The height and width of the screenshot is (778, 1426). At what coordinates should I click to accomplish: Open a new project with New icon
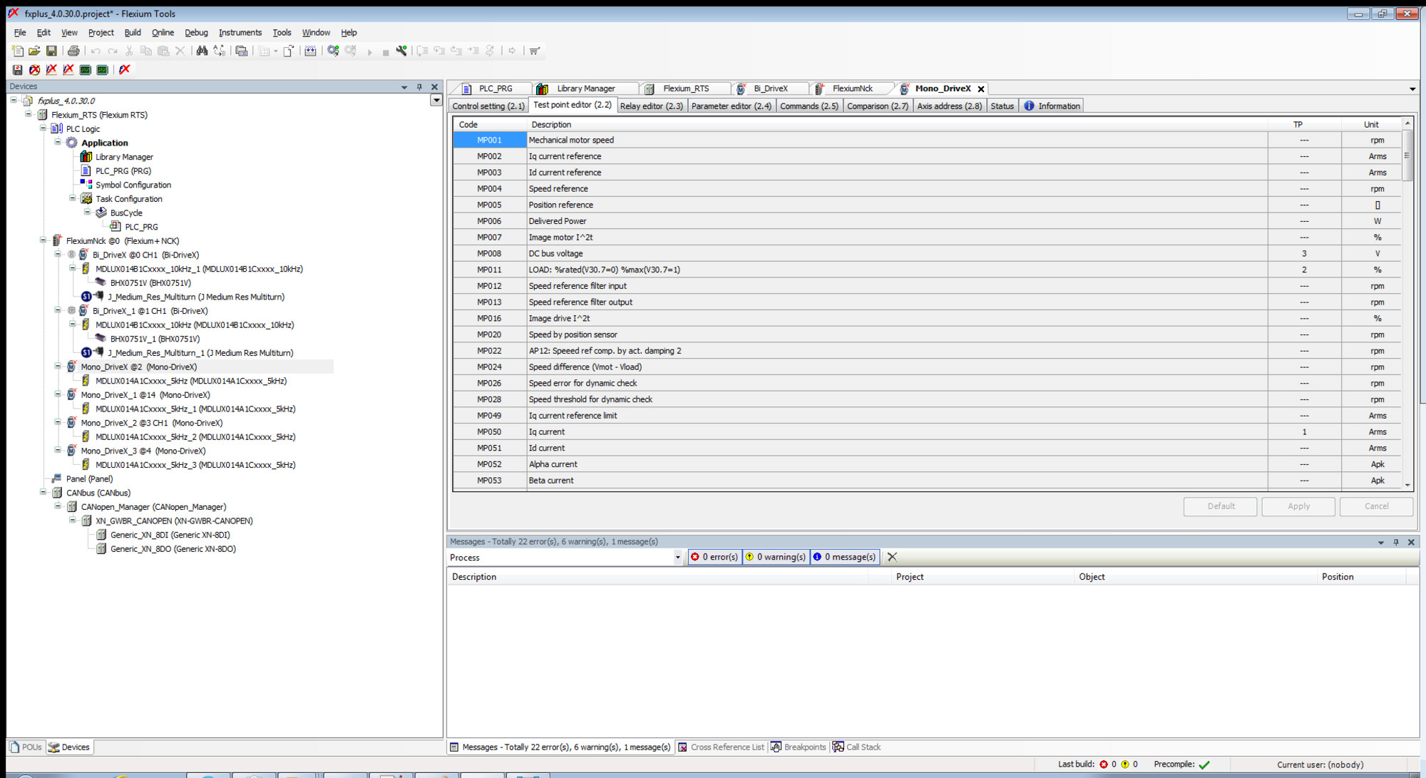[18, 51]
